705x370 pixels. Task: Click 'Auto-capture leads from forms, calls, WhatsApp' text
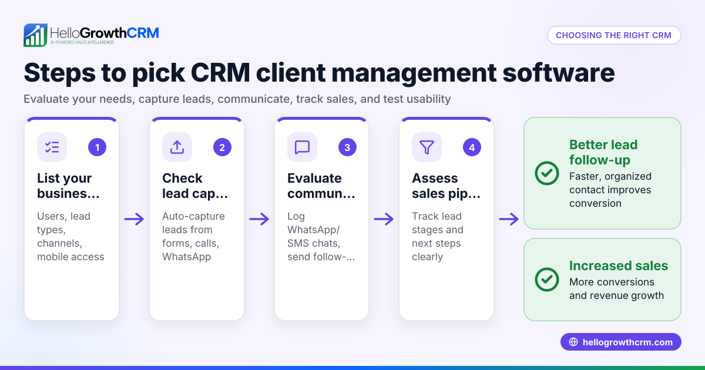pos(193,237)
